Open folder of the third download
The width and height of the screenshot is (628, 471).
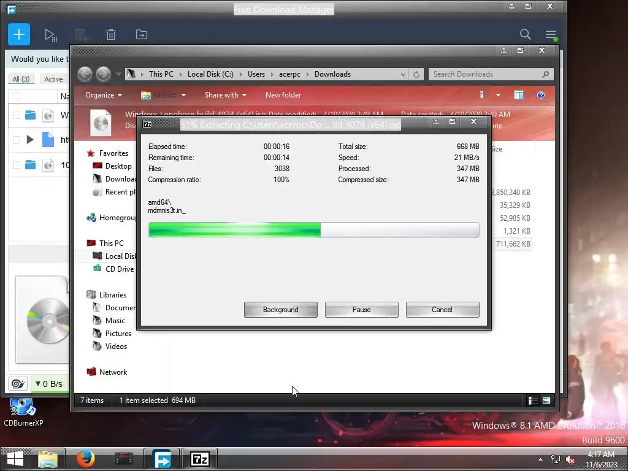click(31, 164)
